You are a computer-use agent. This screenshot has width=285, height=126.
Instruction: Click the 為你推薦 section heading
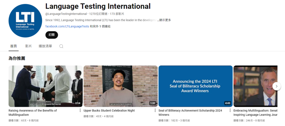click(17, 58)
